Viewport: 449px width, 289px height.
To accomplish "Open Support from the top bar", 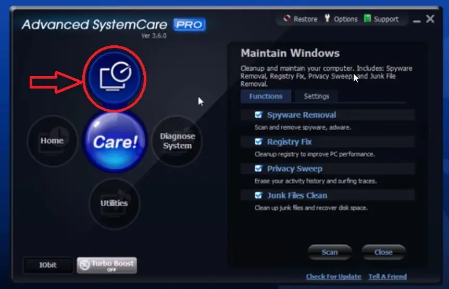I will [x=381, y=19].
